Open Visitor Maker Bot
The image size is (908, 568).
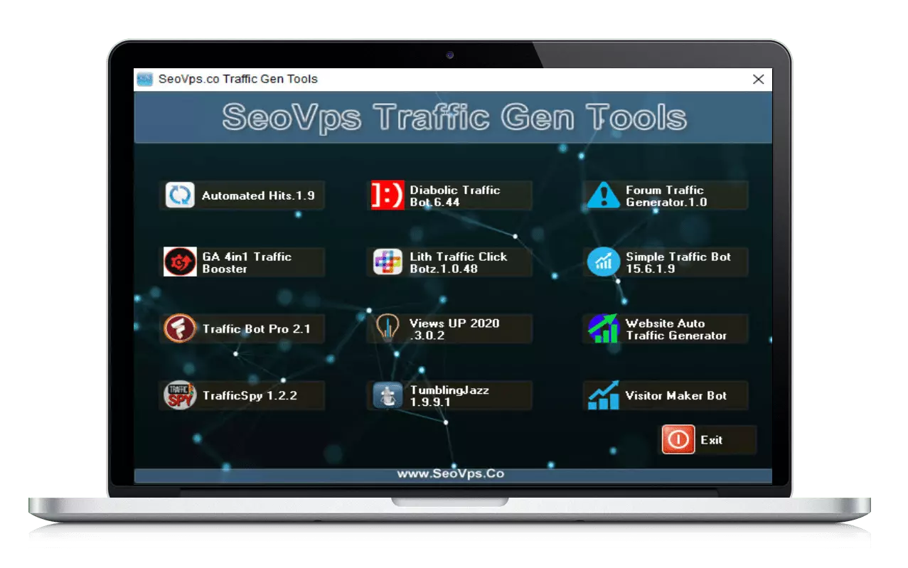(666, 395)
